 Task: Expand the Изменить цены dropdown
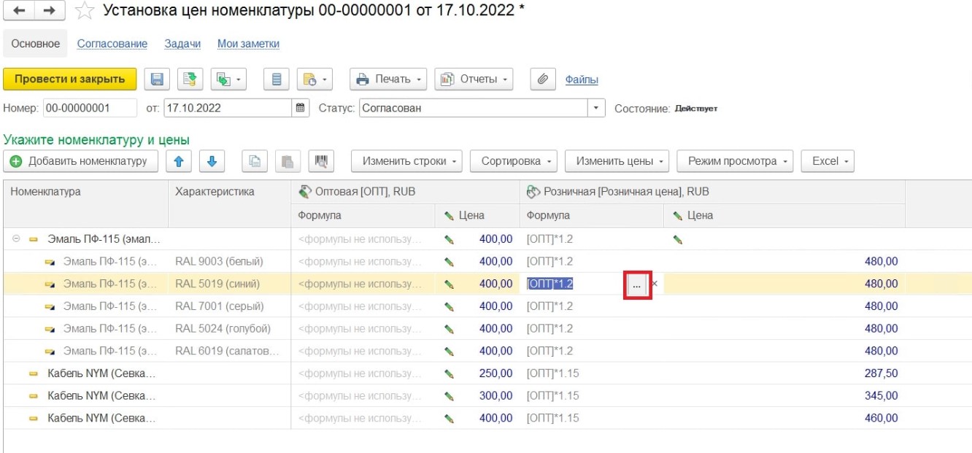[617, 161]
